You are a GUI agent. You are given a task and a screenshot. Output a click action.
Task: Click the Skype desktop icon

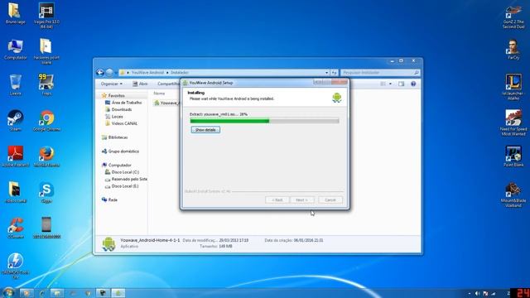[x=46, y=192]
